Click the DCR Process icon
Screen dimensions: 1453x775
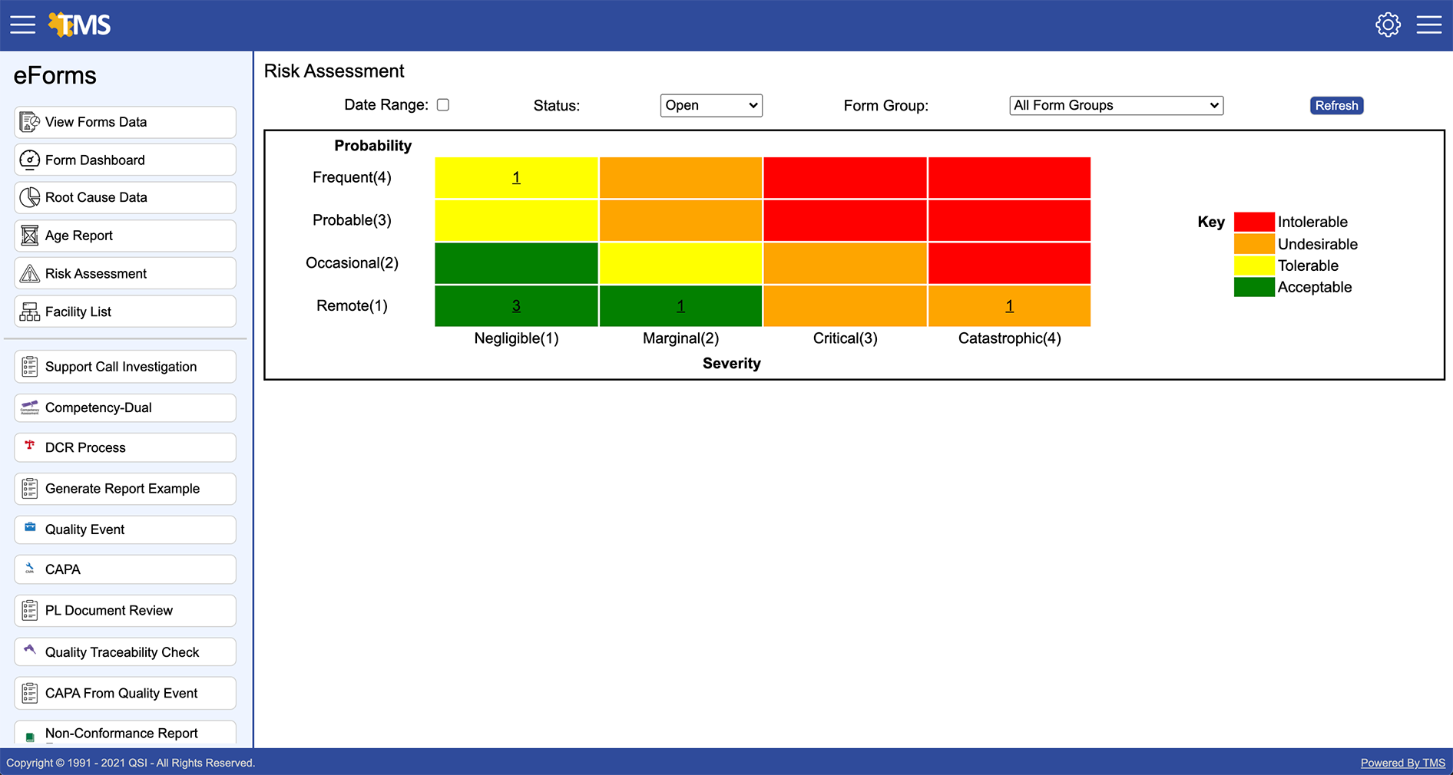(x=29, y=447)
